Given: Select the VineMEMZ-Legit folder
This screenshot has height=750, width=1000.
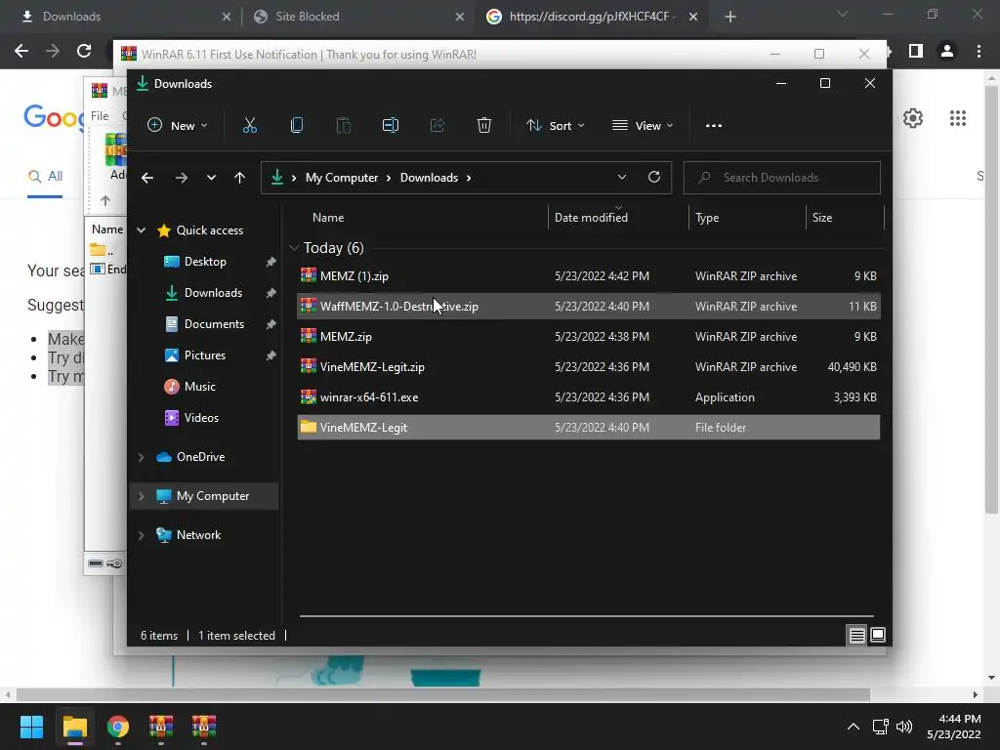Looking at the screenshot, I should (589, 428).
